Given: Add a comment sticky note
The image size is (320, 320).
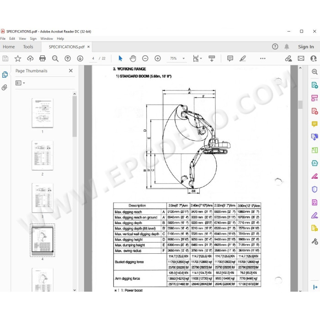Looking at the screenshot, I should [x=230, y=59].
